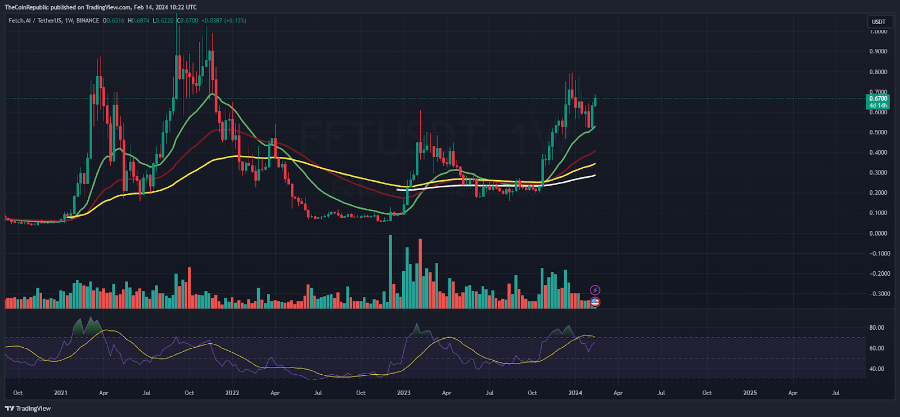900x417 pixels.
Task: Click the 0.0000 price axis label
Action: click(878, 234)
